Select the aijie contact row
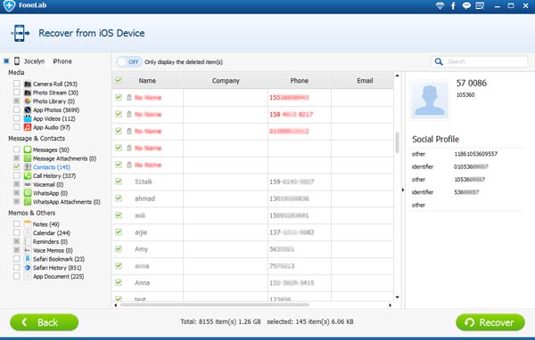 [253, 232]
